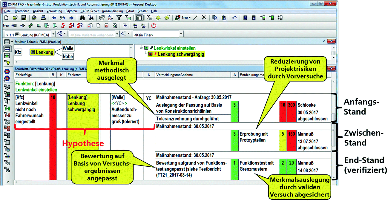This screenshot has width=388, height=201.
Task: Click the A-Z sort icon
Action: click(x=110, y=18)
